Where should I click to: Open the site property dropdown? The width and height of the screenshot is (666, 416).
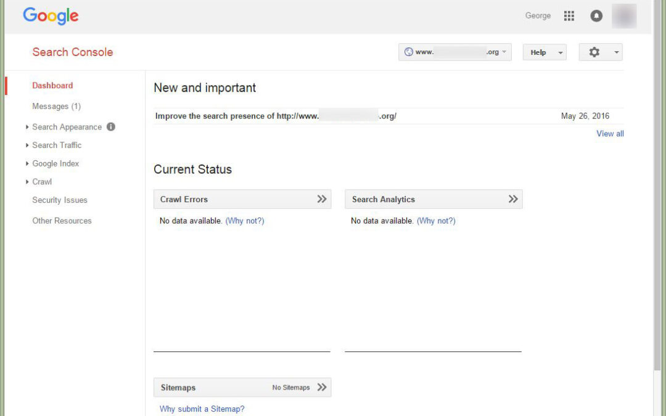point(455,52)
